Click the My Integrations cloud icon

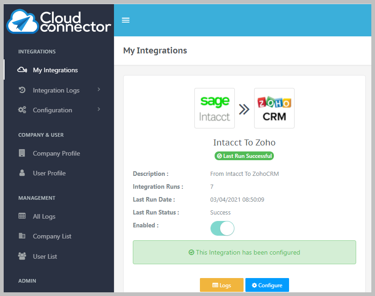coord(22,70)
